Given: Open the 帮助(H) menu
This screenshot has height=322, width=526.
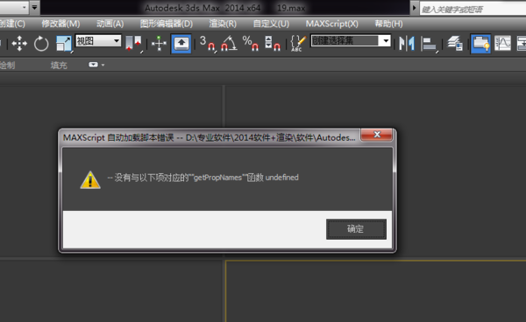Looking at the screenshot, I should [x=388, y=24].
